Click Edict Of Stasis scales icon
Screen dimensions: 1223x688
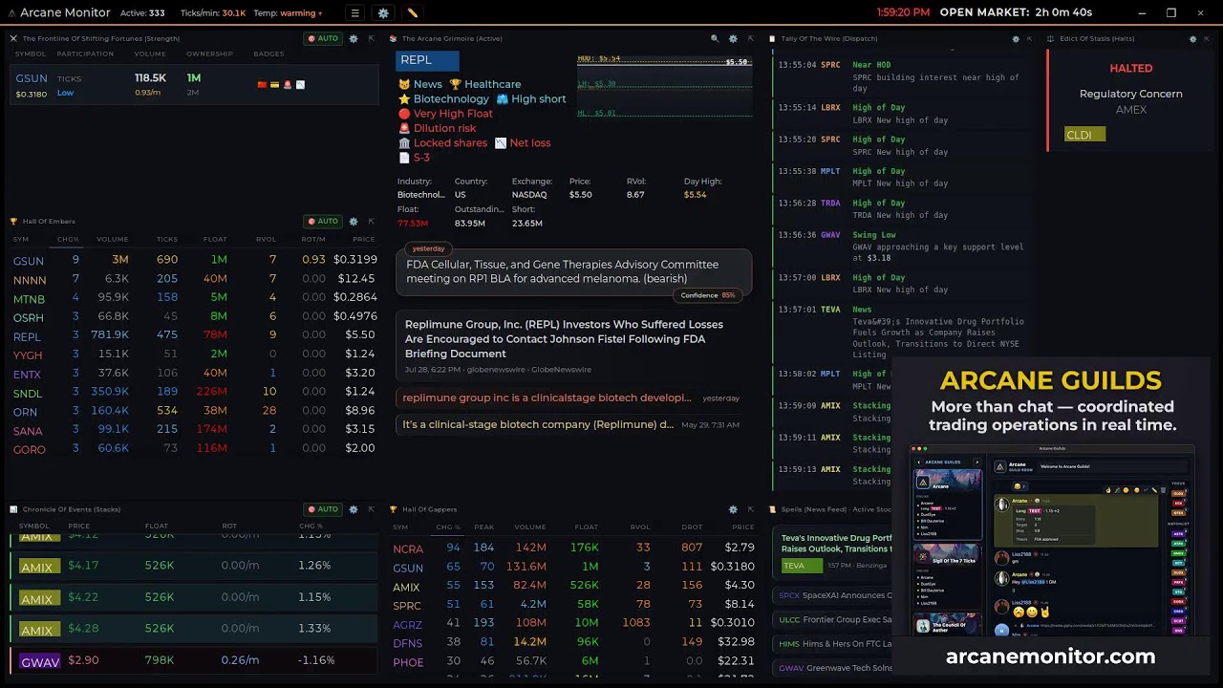pos(1051,38)
